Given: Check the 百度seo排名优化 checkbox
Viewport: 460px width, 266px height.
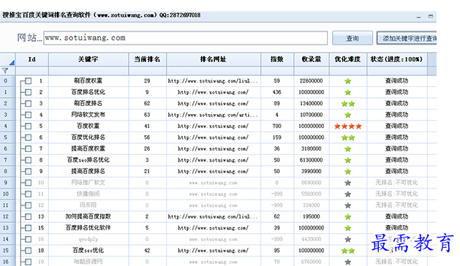Looking at the screenshot, I should pos(29,160).
